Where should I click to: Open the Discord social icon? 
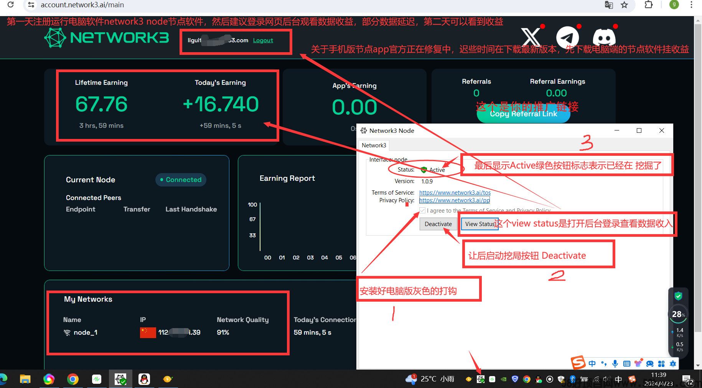604,38
